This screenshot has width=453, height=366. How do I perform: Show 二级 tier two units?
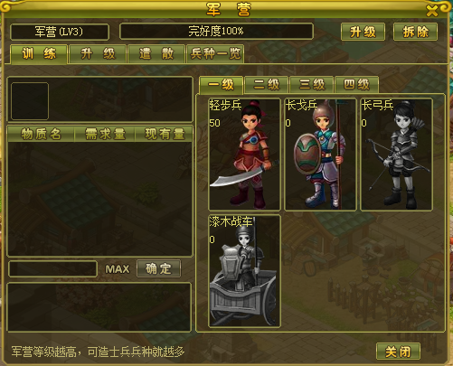267,85
